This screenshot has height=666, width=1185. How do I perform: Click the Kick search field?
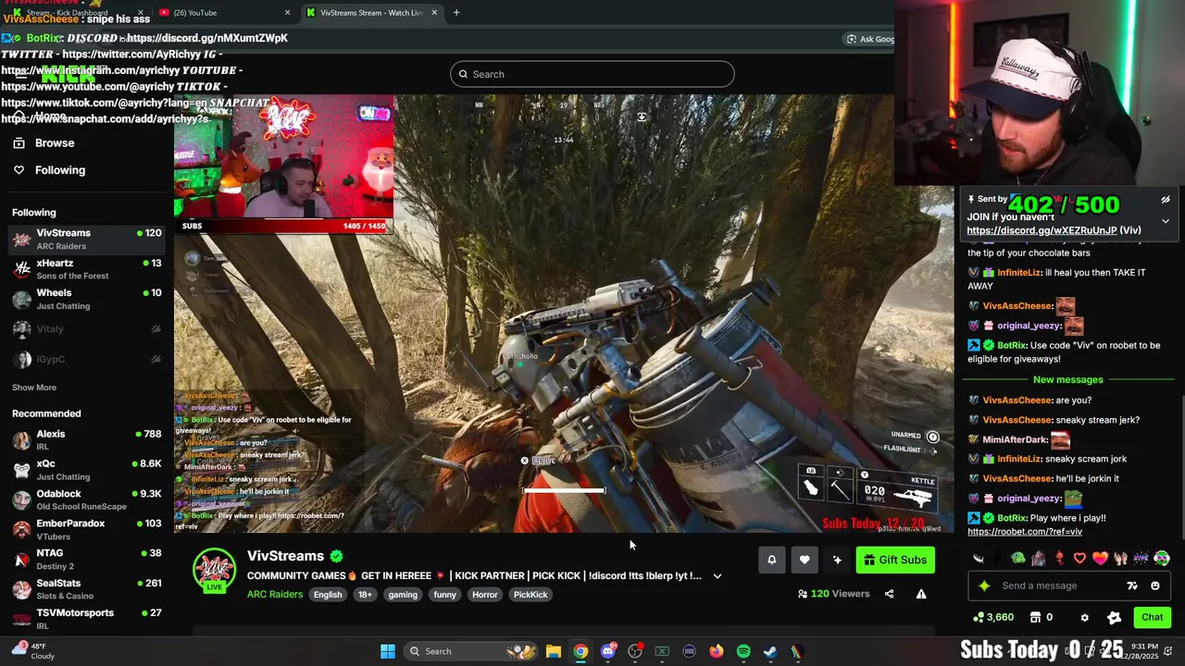tap(592, 74)
